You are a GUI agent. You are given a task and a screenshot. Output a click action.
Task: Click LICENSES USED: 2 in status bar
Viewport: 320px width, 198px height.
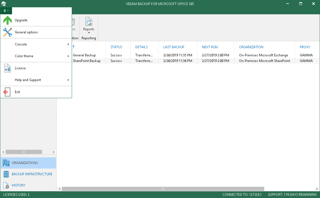[x=16, y=195]
